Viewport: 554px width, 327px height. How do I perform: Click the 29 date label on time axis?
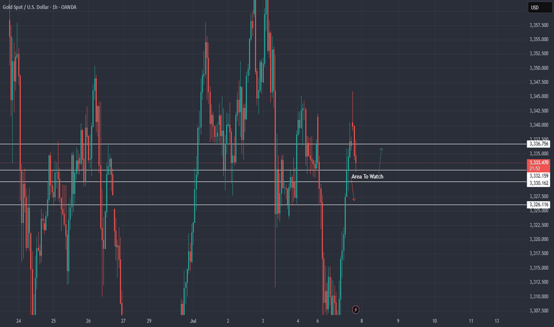pyautogui.click(x=149, y=321)
